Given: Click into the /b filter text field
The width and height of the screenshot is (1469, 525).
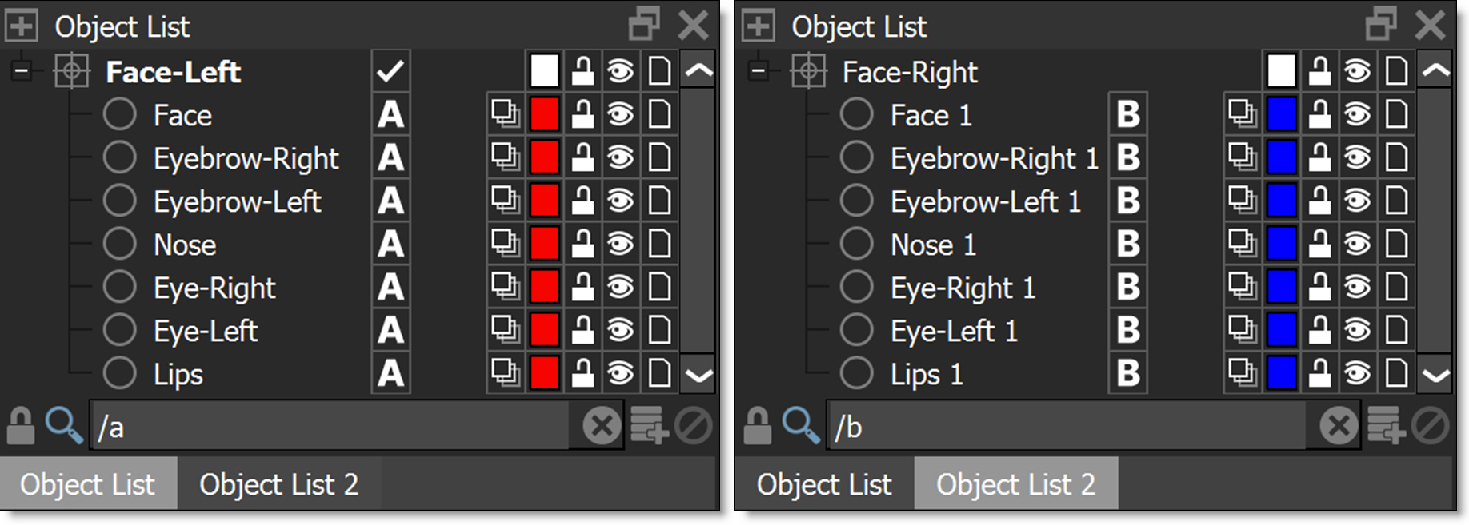Looking at the screenshot, I should pos(1064,427).
